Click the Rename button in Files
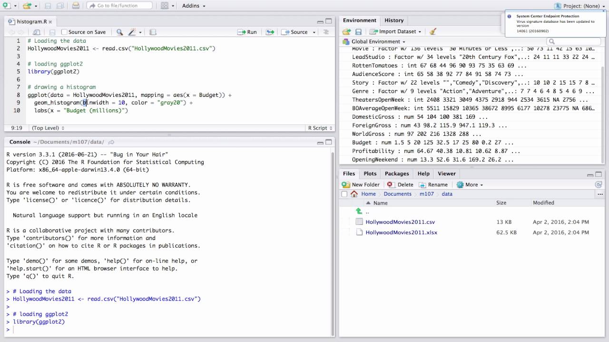The height and width of the screenshot is (342, 609). click(x=433, y=185)
